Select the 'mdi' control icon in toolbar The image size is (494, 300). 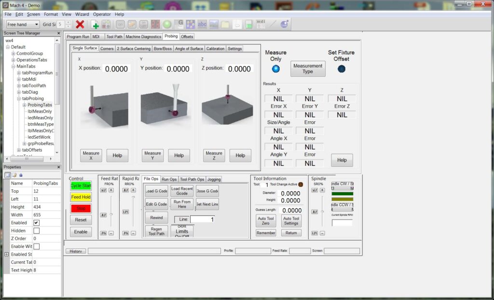(261, 24)
